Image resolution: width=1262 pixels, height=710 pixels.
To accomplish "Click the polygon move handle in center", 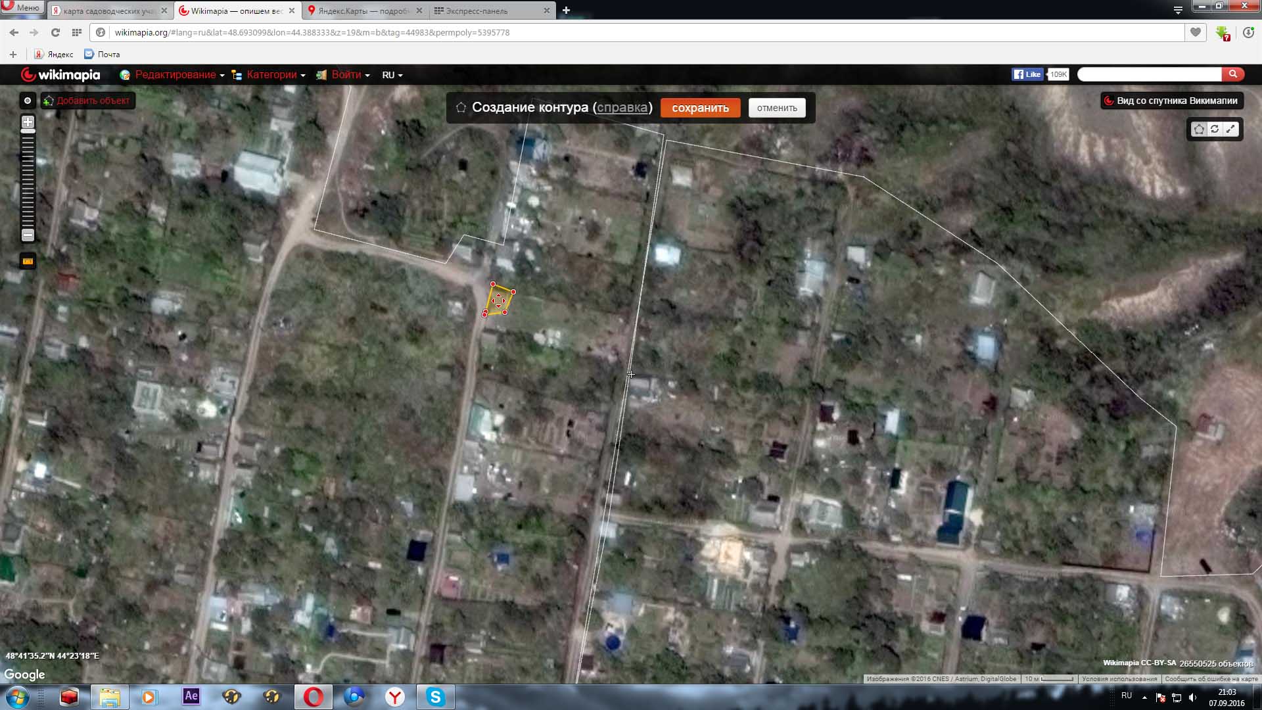I will [498, 302].
